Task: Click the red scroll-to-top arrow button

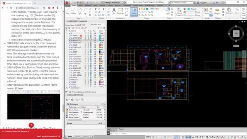Action: [x=31, y=125]
